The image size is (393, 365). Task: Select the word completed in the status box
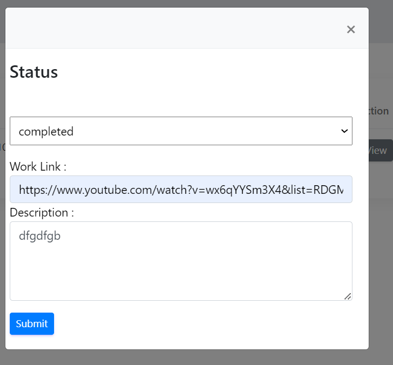tap(46, 131)
